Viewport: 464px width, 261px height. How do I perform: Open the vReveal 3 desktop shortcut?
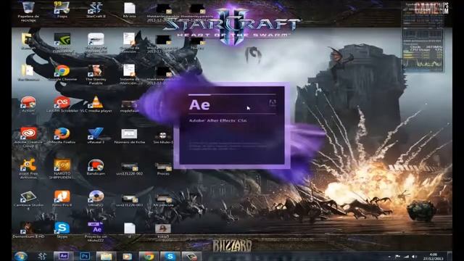click(96, 136)
